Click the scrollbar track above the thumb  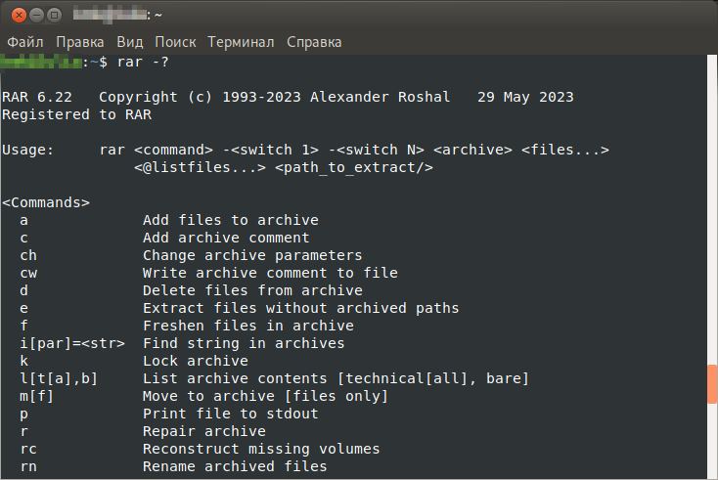coord(712,209)
